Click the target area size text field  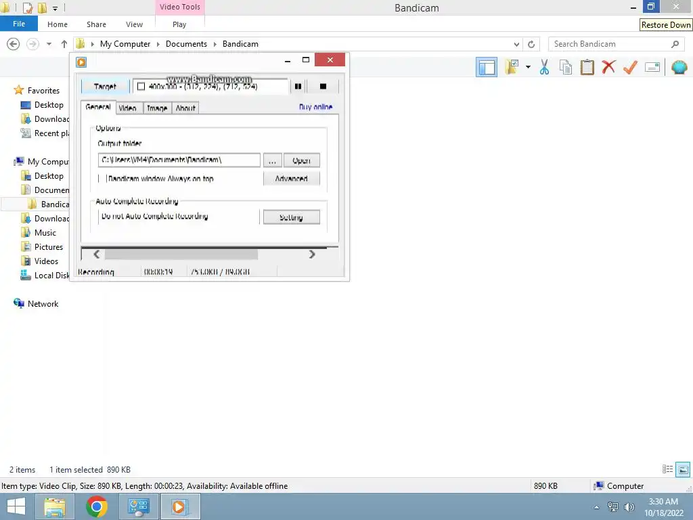click(x=210, y=86)
